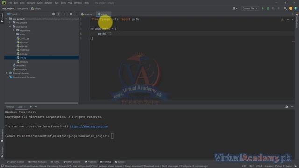Click the PyCharm logo in the title bar

coord(4,3)
